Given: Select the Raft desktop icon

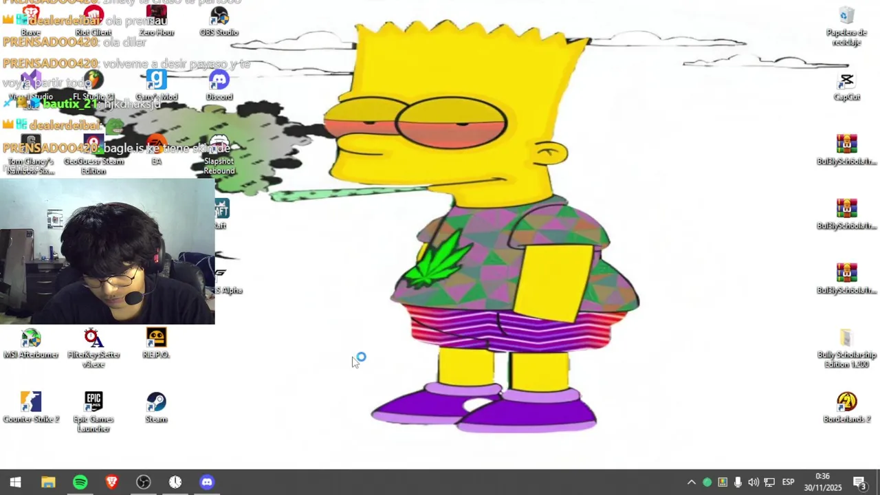Looking at the screenshot, I should tap(221, 213).
